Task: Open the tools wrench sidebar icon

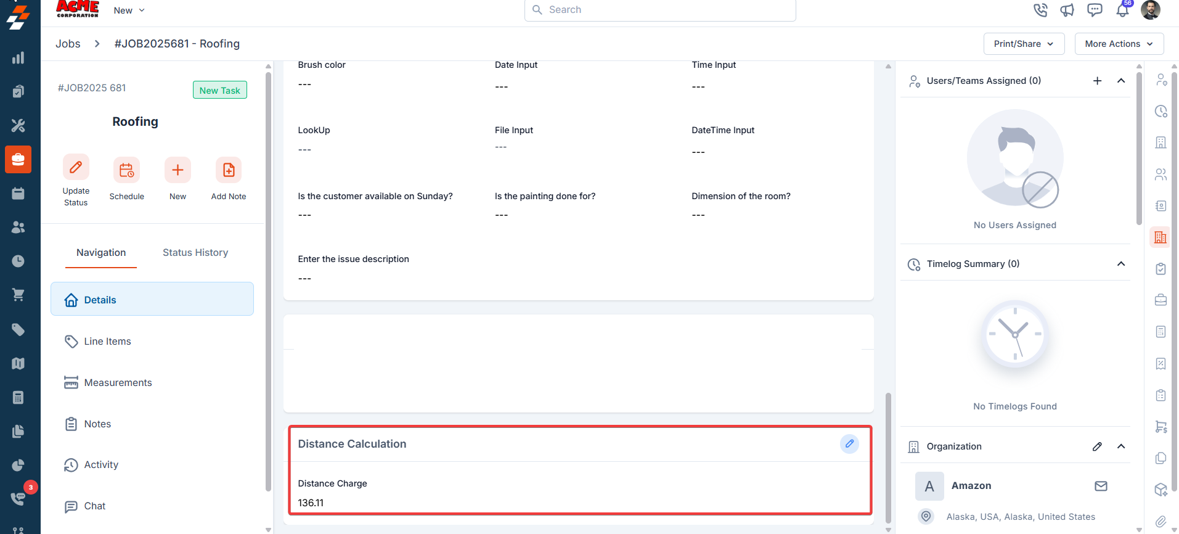Action: click(18, 126)
